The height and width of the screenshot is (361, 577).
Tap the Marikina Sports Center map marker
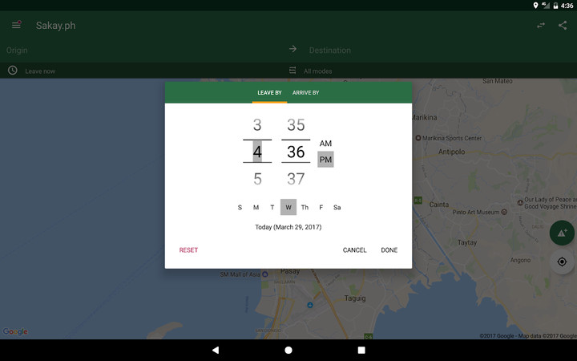[418, 138]
